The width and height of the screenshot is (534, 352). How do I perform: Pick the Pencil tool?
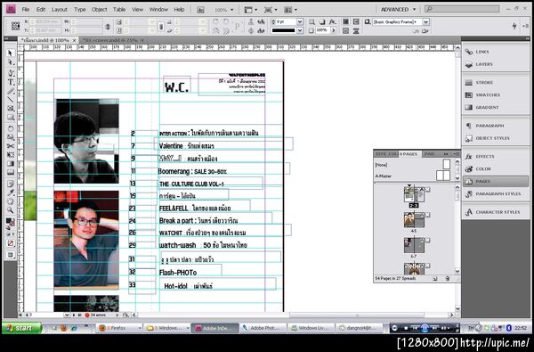point(10,91)
